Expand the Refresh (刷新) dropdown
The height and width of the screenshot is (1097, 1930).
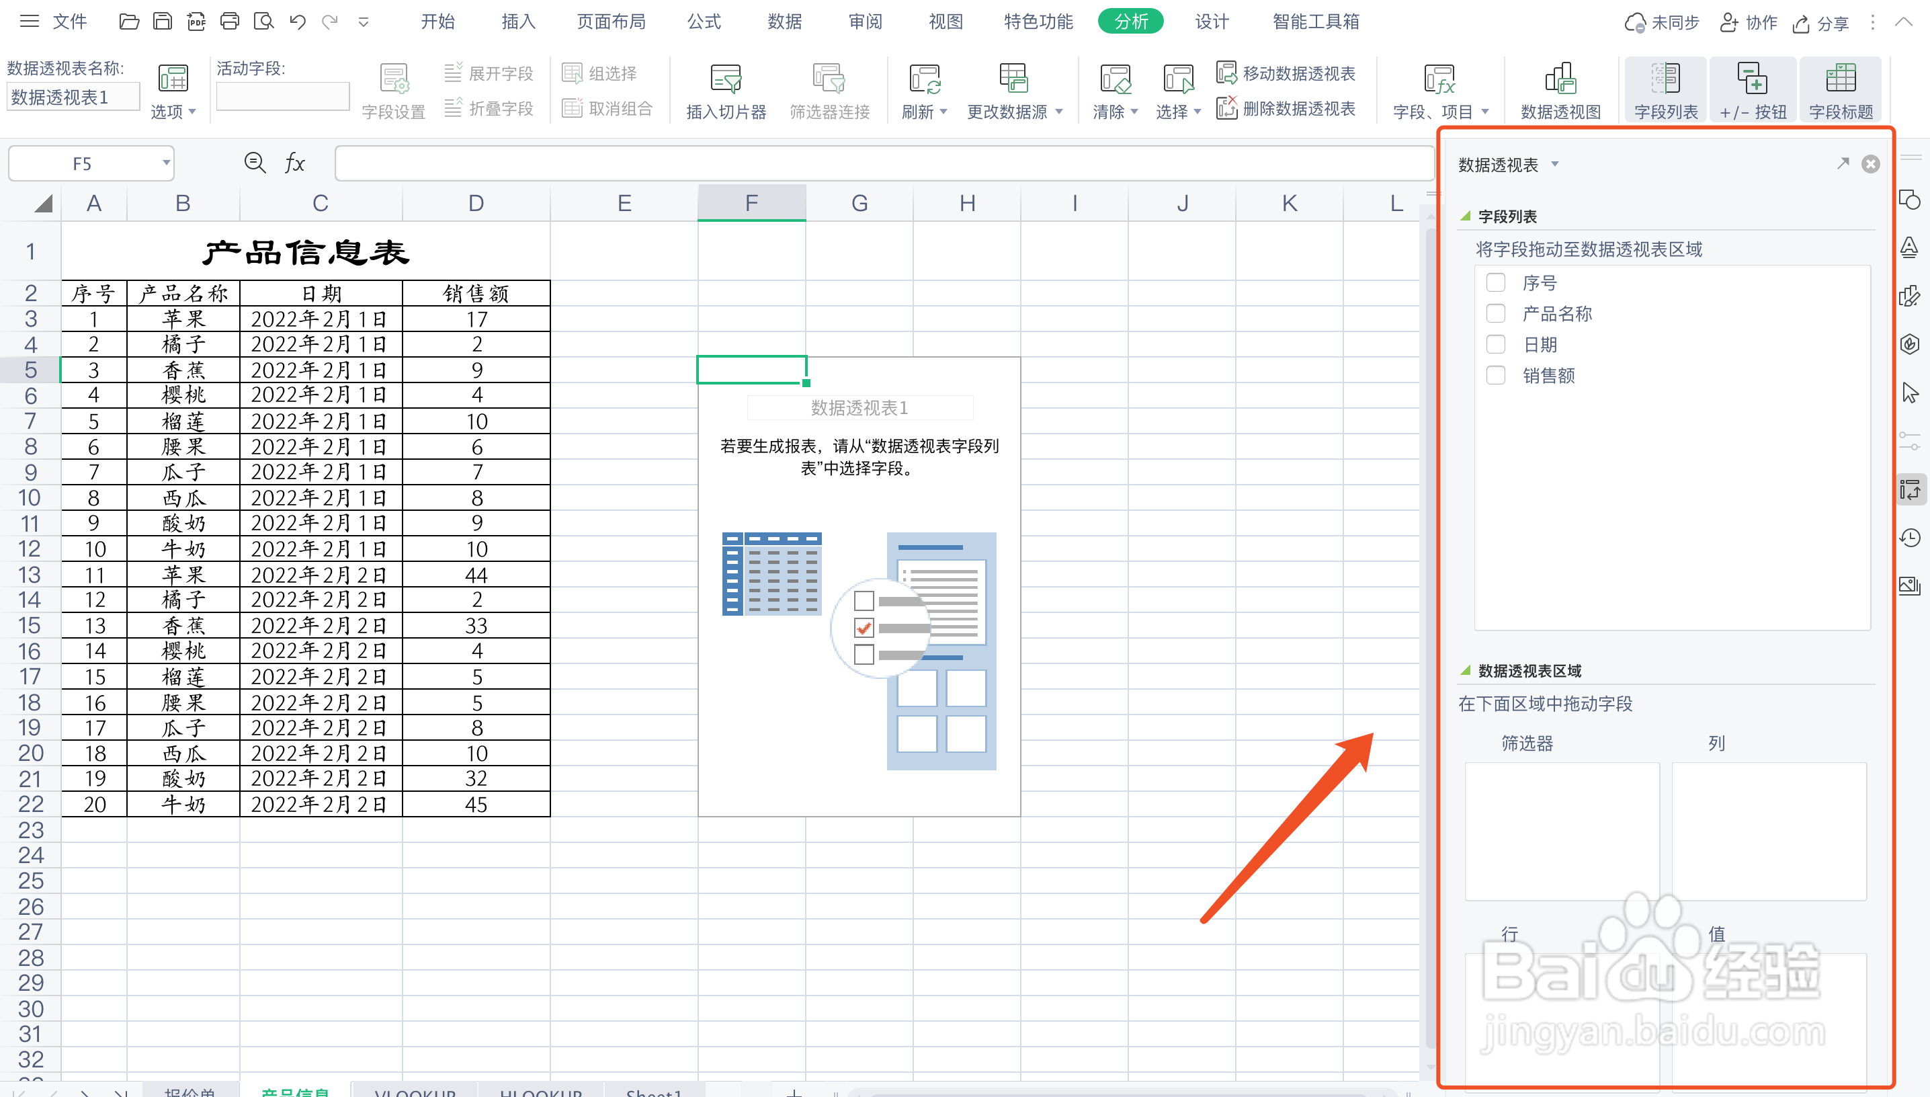943,112
